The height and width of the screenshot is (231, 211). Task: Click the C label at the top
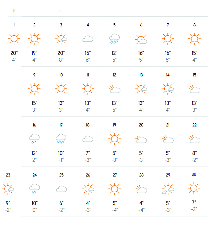pyautogui.click(x=14, y=11)
